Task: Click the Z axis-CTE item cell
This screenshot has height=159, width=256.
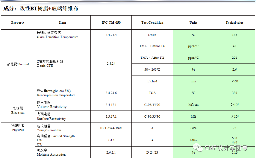Action: pyautogui.click(x=63, y=64)
